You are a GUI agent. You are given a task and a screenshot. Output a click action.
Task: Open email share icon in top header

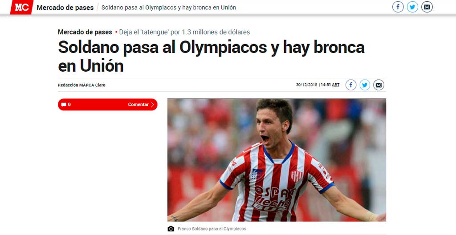(x=427, y=7)
